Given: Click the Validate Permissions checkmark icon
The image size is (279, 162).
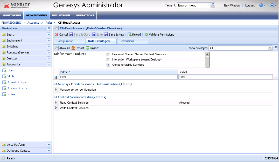Looking at the screenshot, I should tap(147, 35).
